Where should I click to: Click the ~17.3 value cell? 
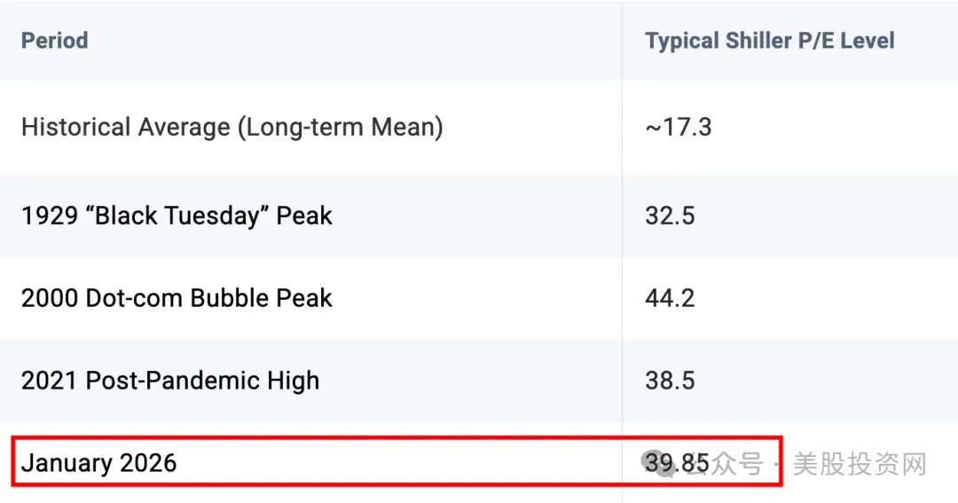(x=679, y=127)
